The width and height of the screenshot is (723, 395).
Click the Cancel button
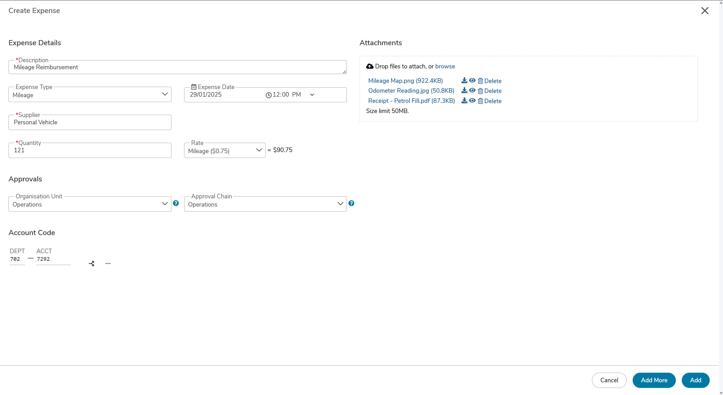[x=609, y=380]
